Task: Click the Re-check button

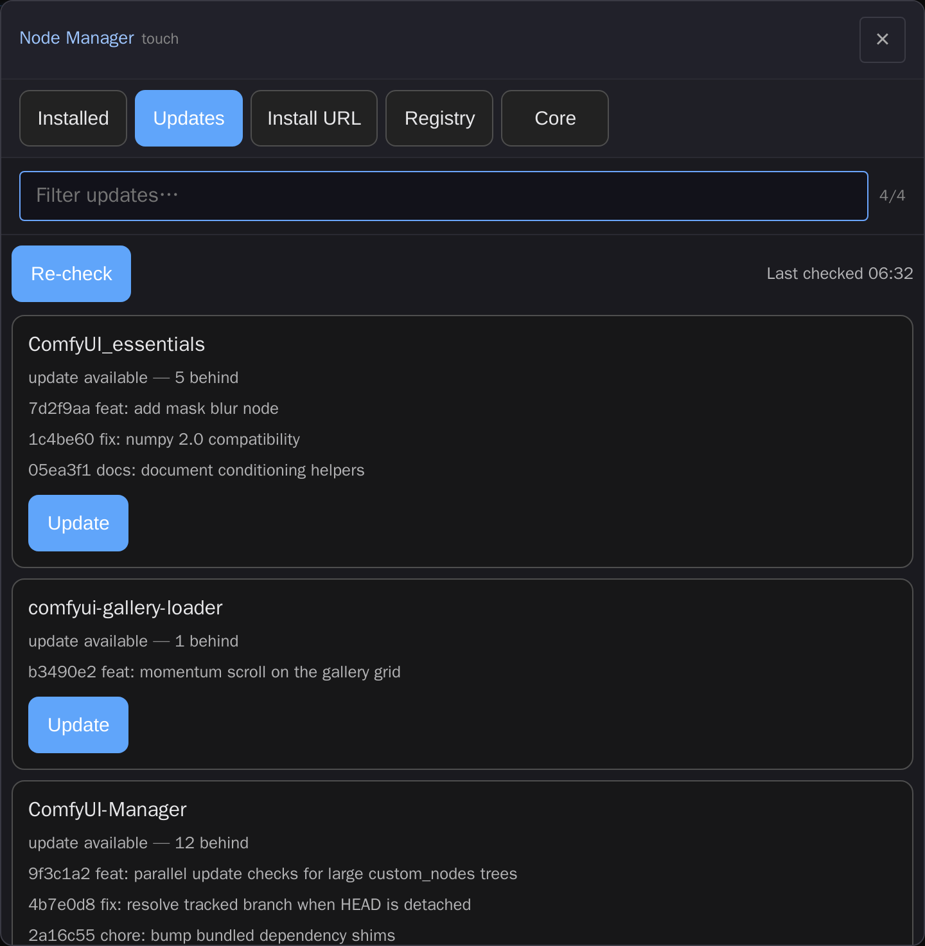Action: coord(71,274)
